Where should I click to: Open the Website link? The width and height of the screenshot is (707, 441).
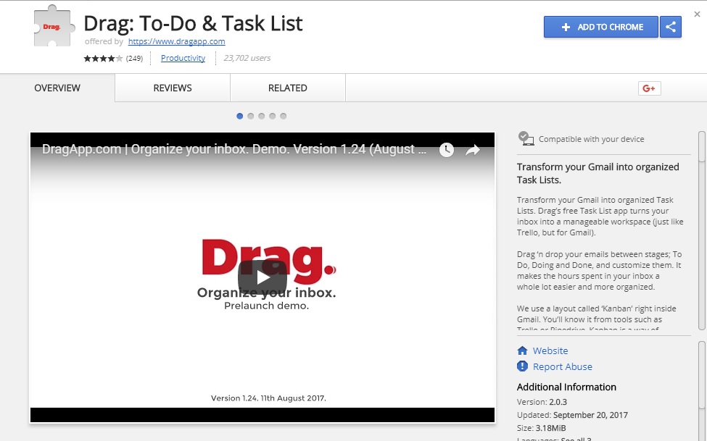(x=550, y=350)
